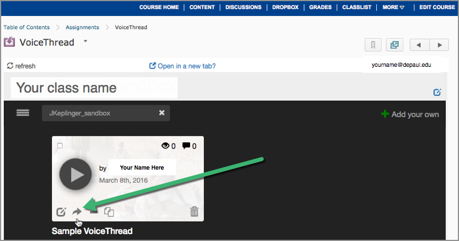This screenshot has width=459, height=241.
Task: Open Dropbox in the navbar
Action: point(285,7)
